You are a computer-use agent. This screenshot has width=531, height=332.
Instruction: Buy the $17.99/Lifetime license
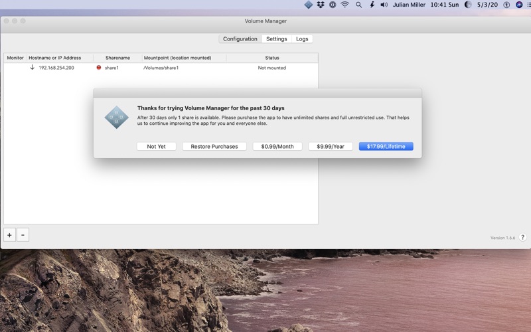click(x=386, y=146)
